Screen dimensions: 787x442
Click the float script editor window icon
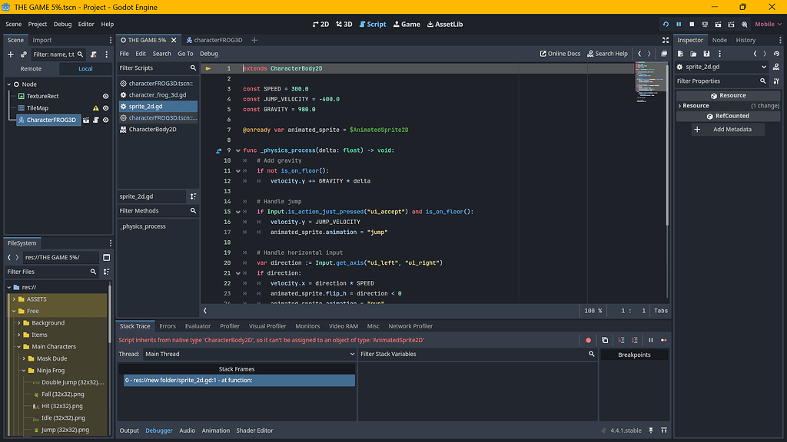(664, 54)
